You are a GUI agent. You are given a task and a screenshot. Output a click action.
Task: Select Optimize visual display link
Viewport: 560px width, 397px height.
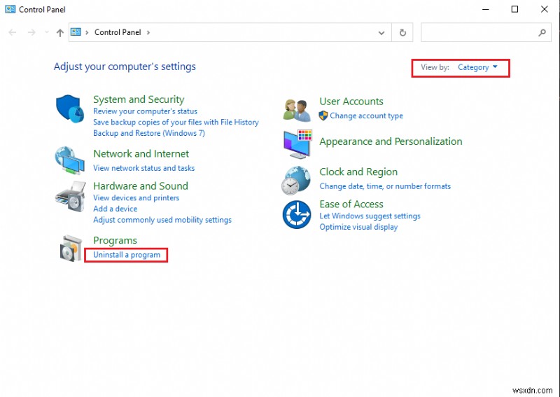[x=358, y=227]
